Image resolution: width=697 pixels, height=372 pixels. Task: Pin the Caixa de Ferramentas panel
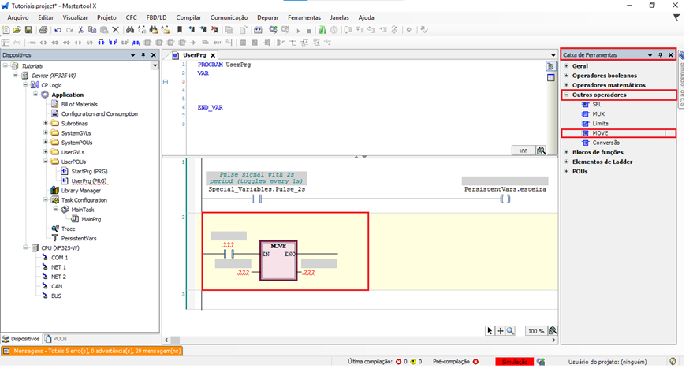[x=661, y=55]
